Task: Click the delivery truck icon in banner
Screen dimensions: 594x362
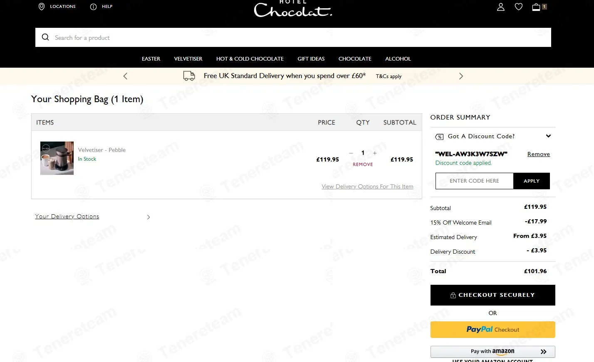Action: click(x=189, y=76)
